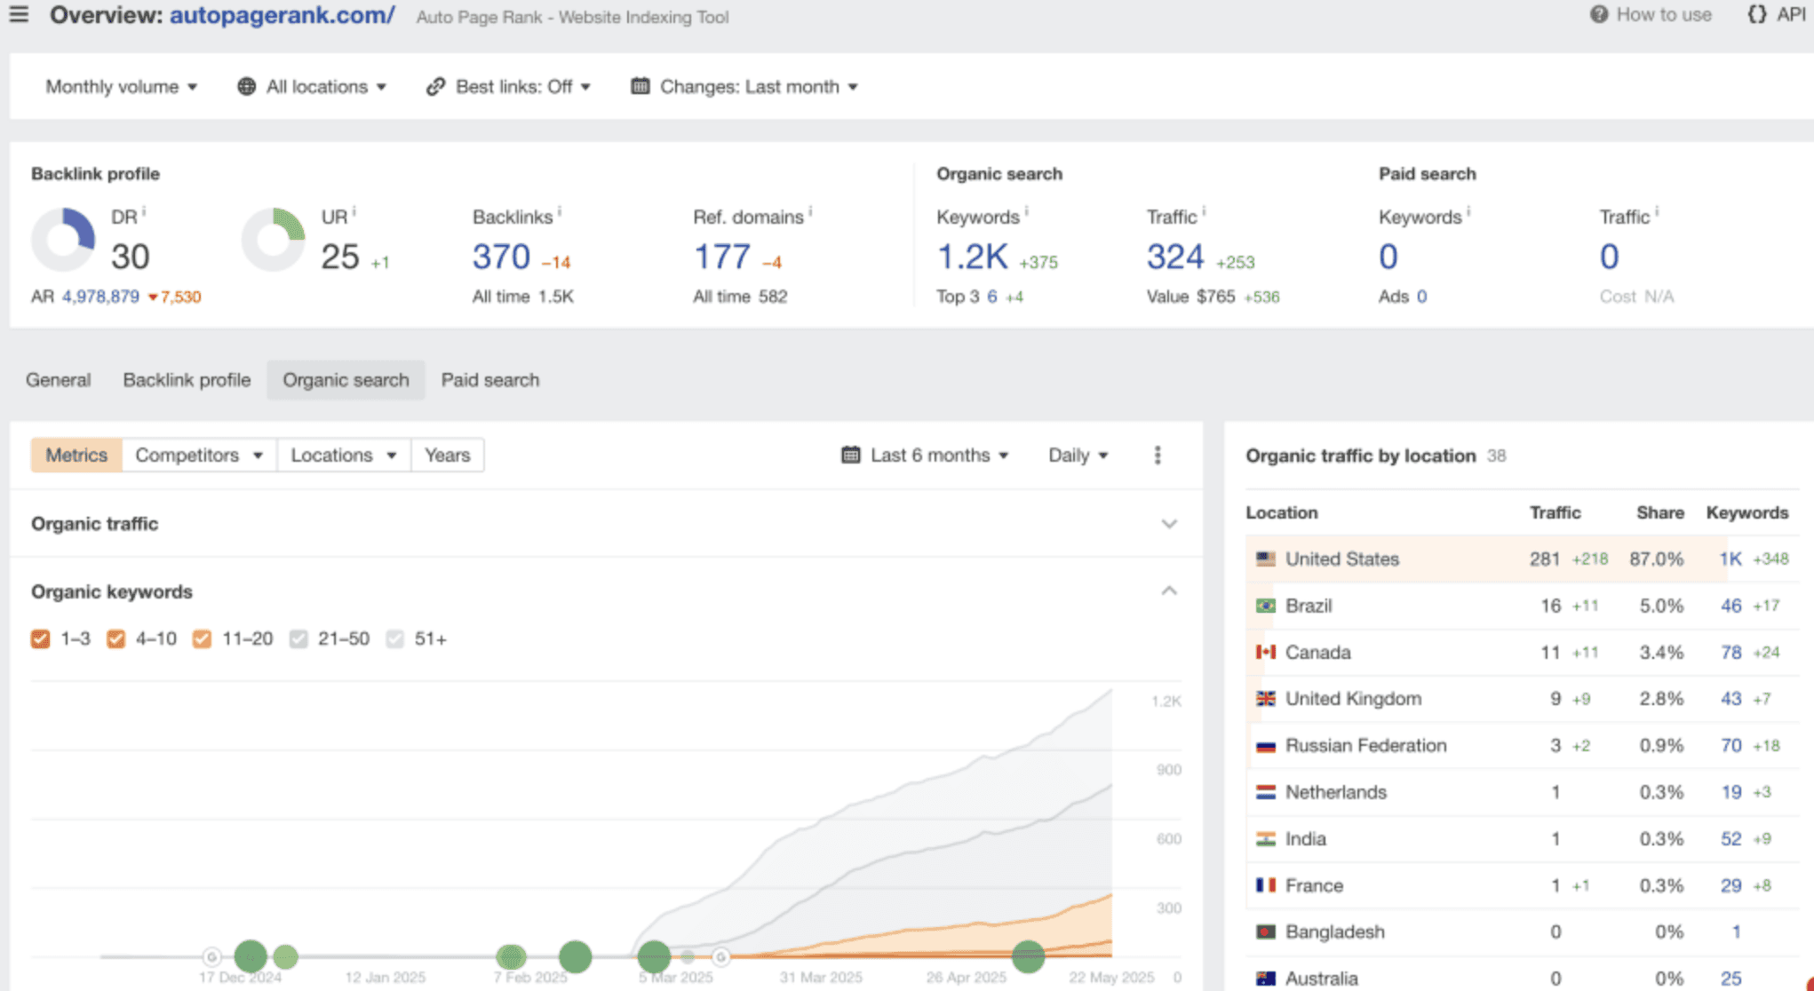Enable the 21–50 keyword position checkbox
The image size is (1814, 991).
[298, 639]
